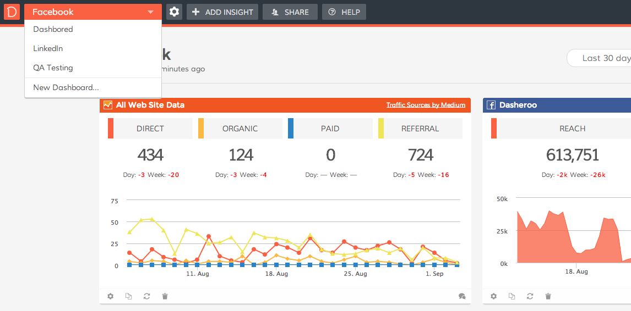Click 18. Aug label on reach chart
Viewport: 631px width, 311px height.
[x=576, y=271]
